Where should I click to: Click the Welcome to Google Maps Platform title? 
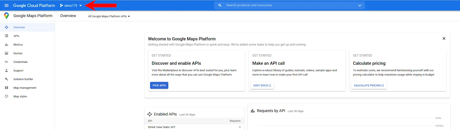point(182,39)
